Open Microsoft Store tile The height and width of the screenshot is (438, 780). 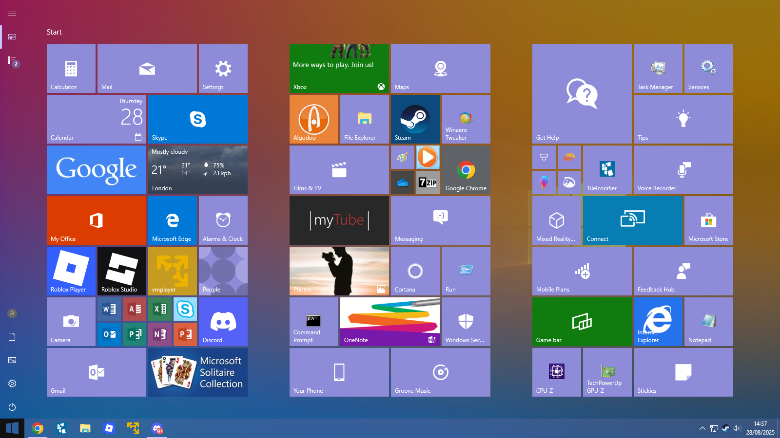click(709, 220)
